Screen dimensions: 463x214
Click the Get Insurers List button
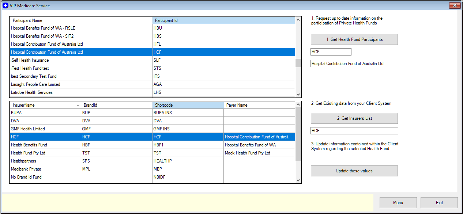click(x=354, y=118)
